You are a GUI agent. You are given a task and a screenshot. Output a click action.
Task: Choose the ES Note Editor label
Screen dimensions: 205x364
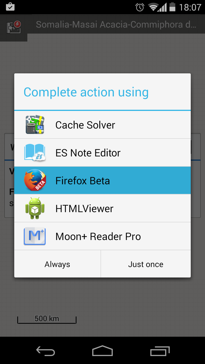88,153
